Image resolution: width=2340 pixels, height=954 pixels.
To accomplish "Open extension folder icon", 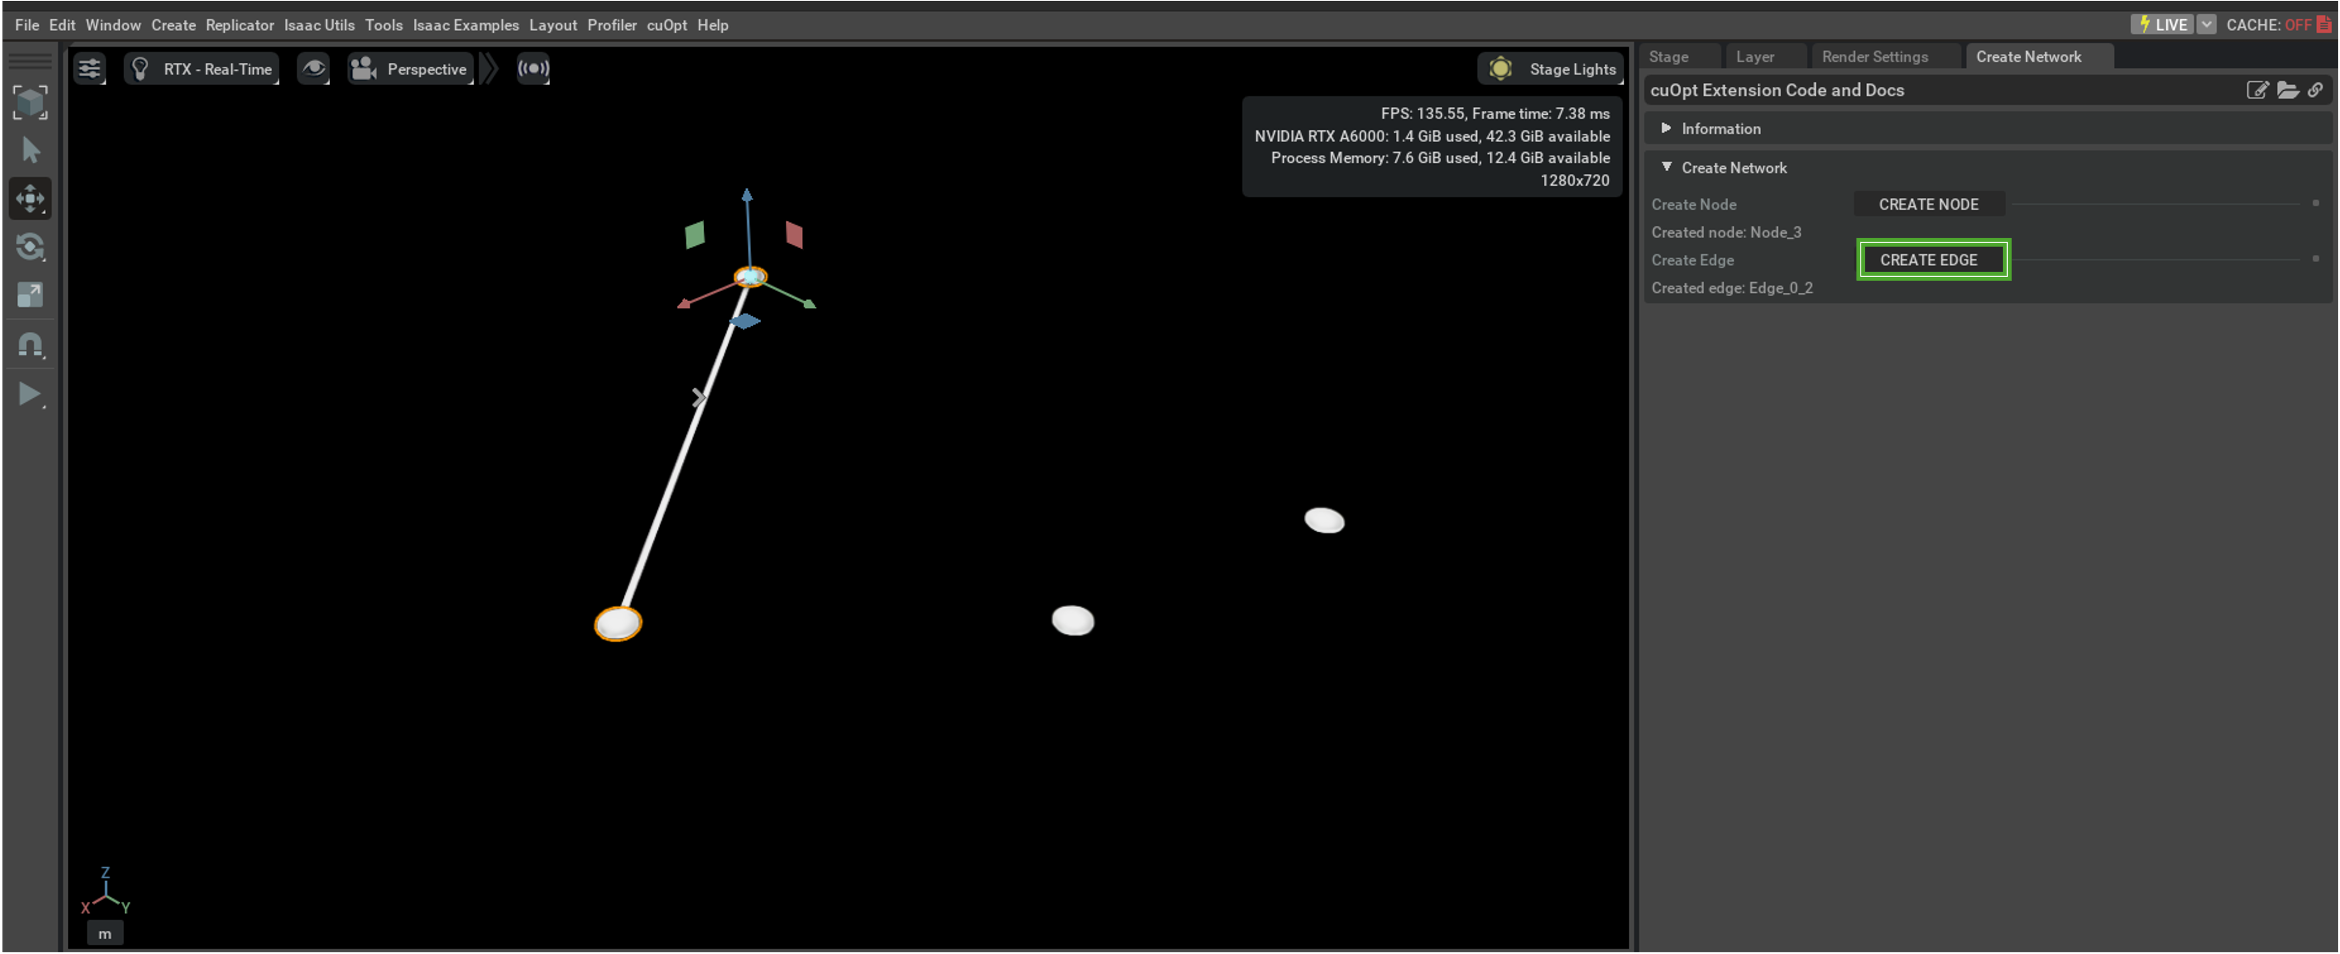I will tap(2288, 90).
